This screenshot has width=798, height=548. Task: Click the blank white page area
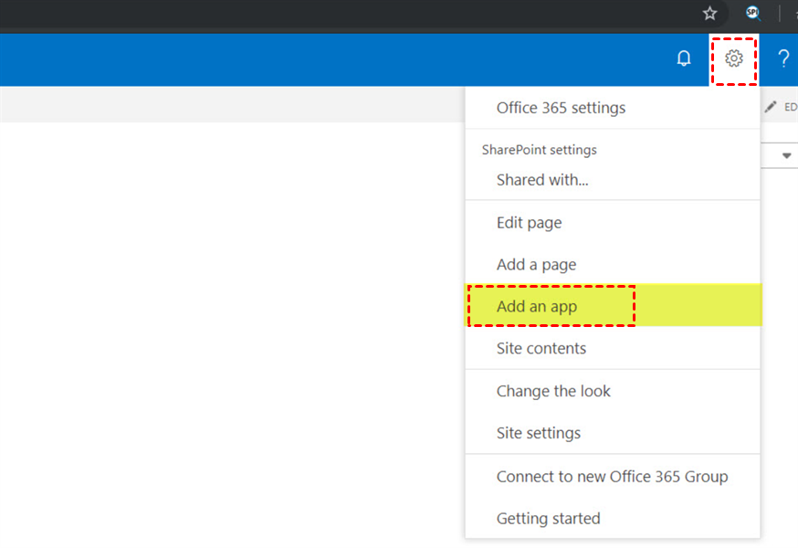point(228,320)
